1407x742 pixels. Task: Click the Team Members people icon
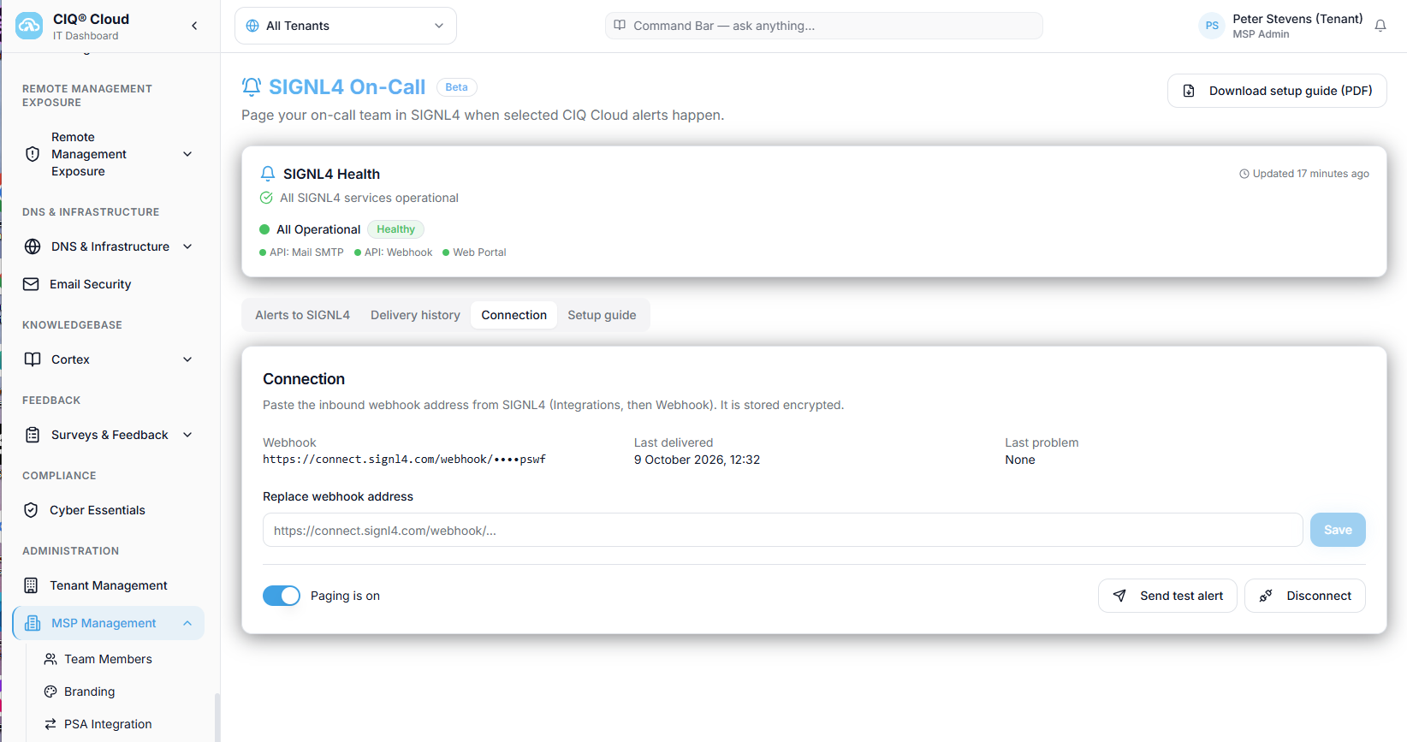[50, 659]
